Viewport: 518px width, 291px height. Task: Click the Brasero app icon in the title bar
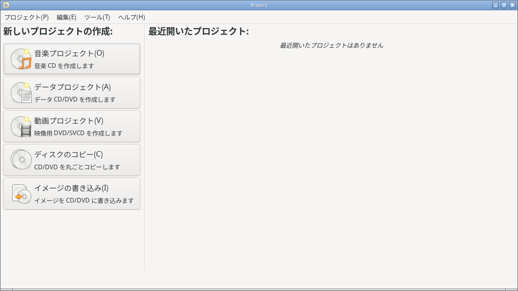tap(6, 5)
